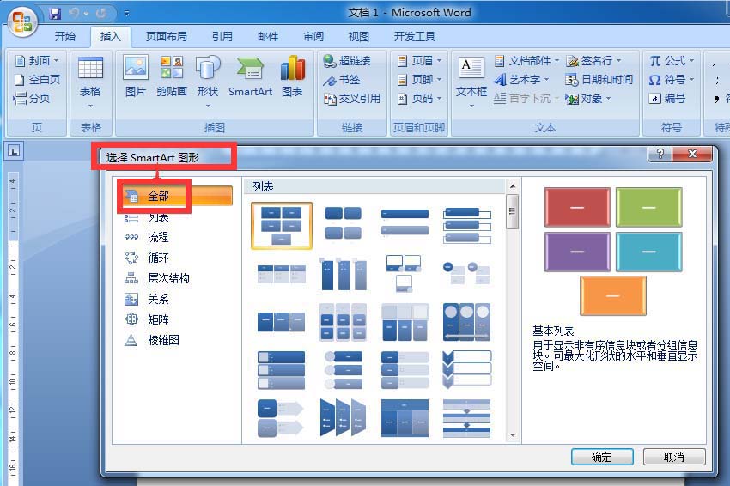The width and height of the screenshot is (730, 486).
Task: Insert a cross-reference (交叉引用)
Action: pos(352,99)
